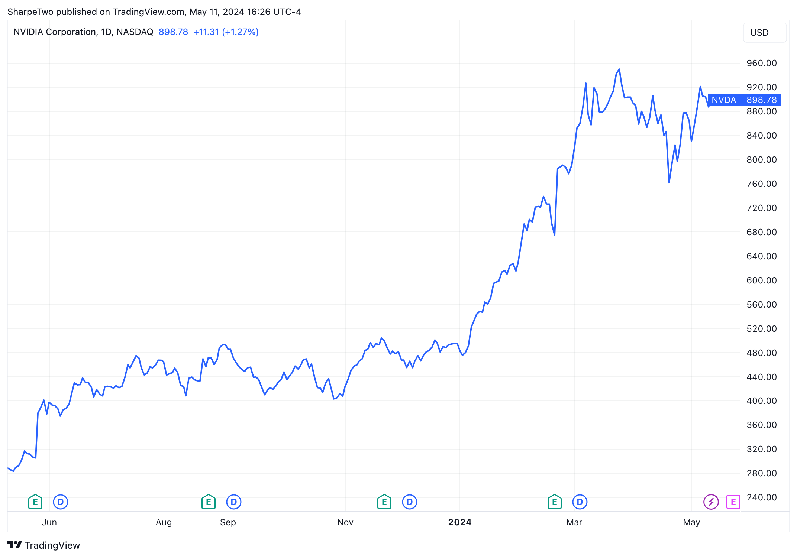This screenshot has height=558, width=797.
Task: Click the March dividend D marker
Action: (580, 502)
